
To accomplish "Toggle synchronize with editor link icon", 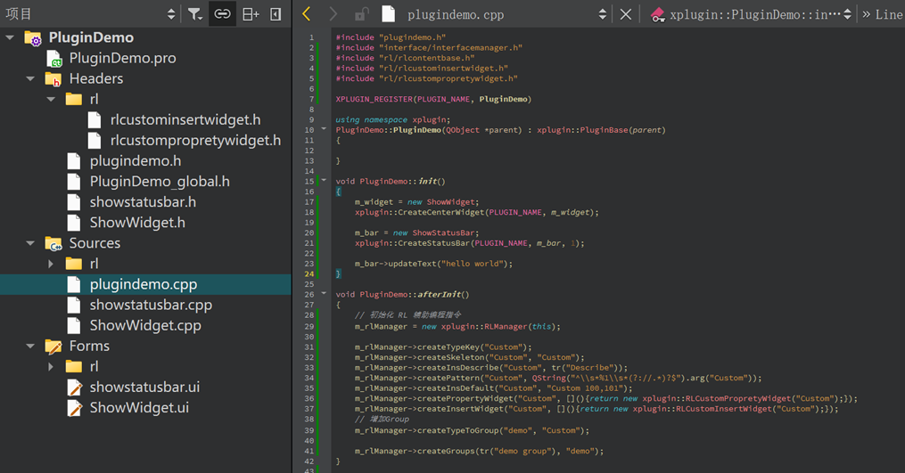I will [222, 14].
